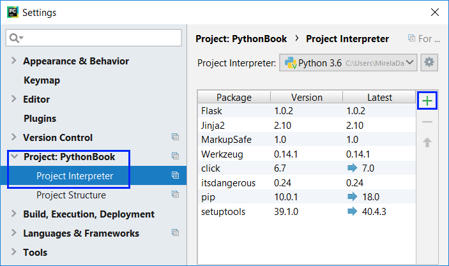
Task: Select Project Structure in sidebar
Action: tap(71, 195)
